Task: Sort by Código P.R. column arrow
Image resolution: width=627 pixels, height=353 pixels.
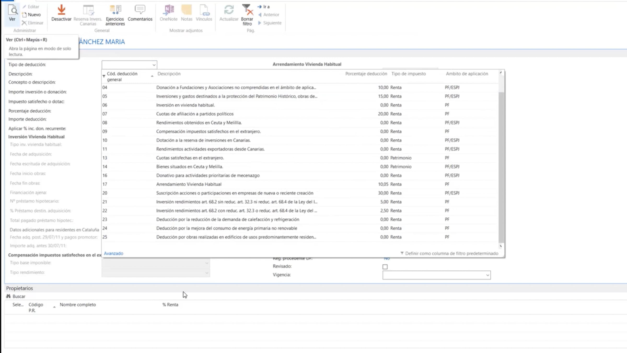Action: [54, 307]
